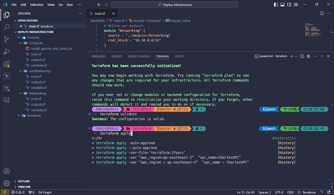Open the Explorer Views and More Actions ellipsis
The width and height of the screenshot is (334, 195).
pyautogui.click(x=81, y=13)
